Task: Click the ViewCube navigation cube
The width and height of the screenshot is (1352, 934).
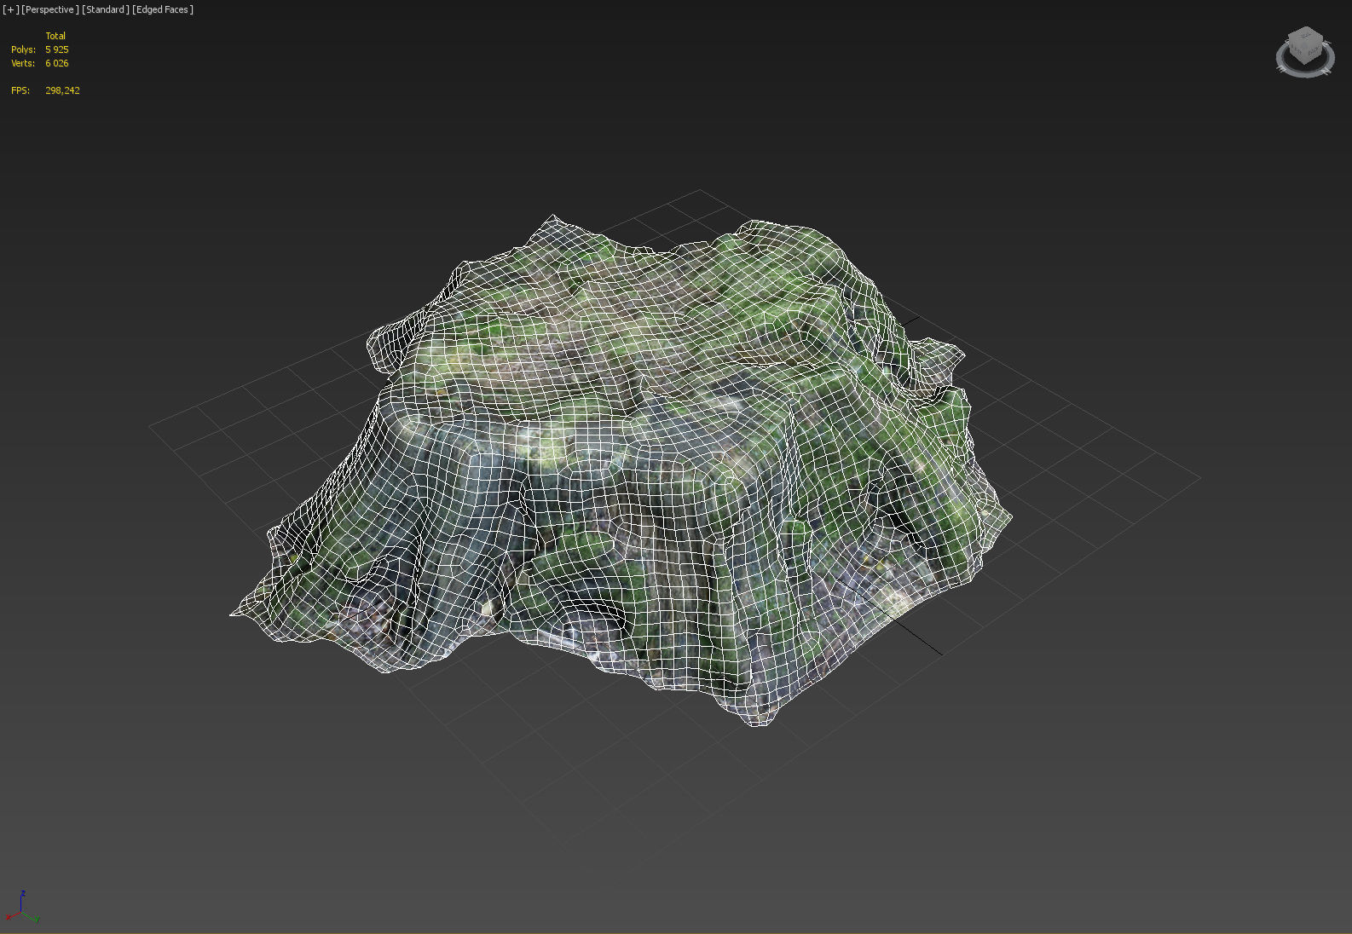Action: coord(1305,44)
